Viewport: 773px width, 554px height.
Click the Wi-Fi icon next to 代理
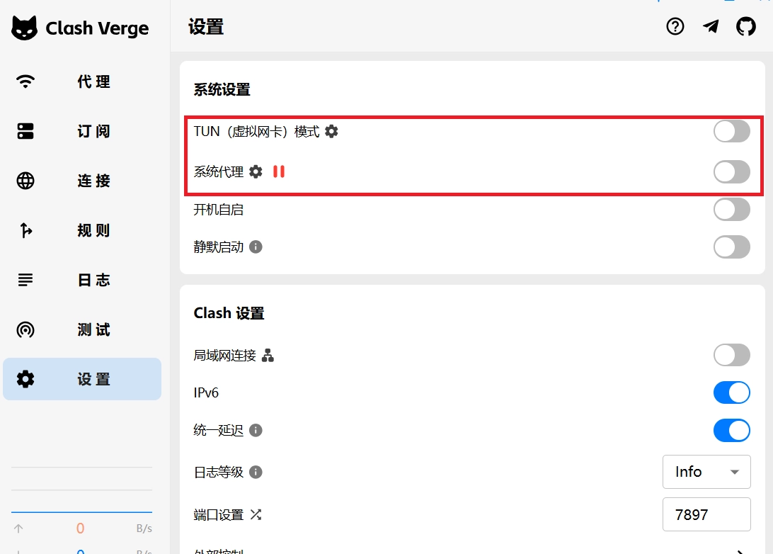tap(25, 81)
